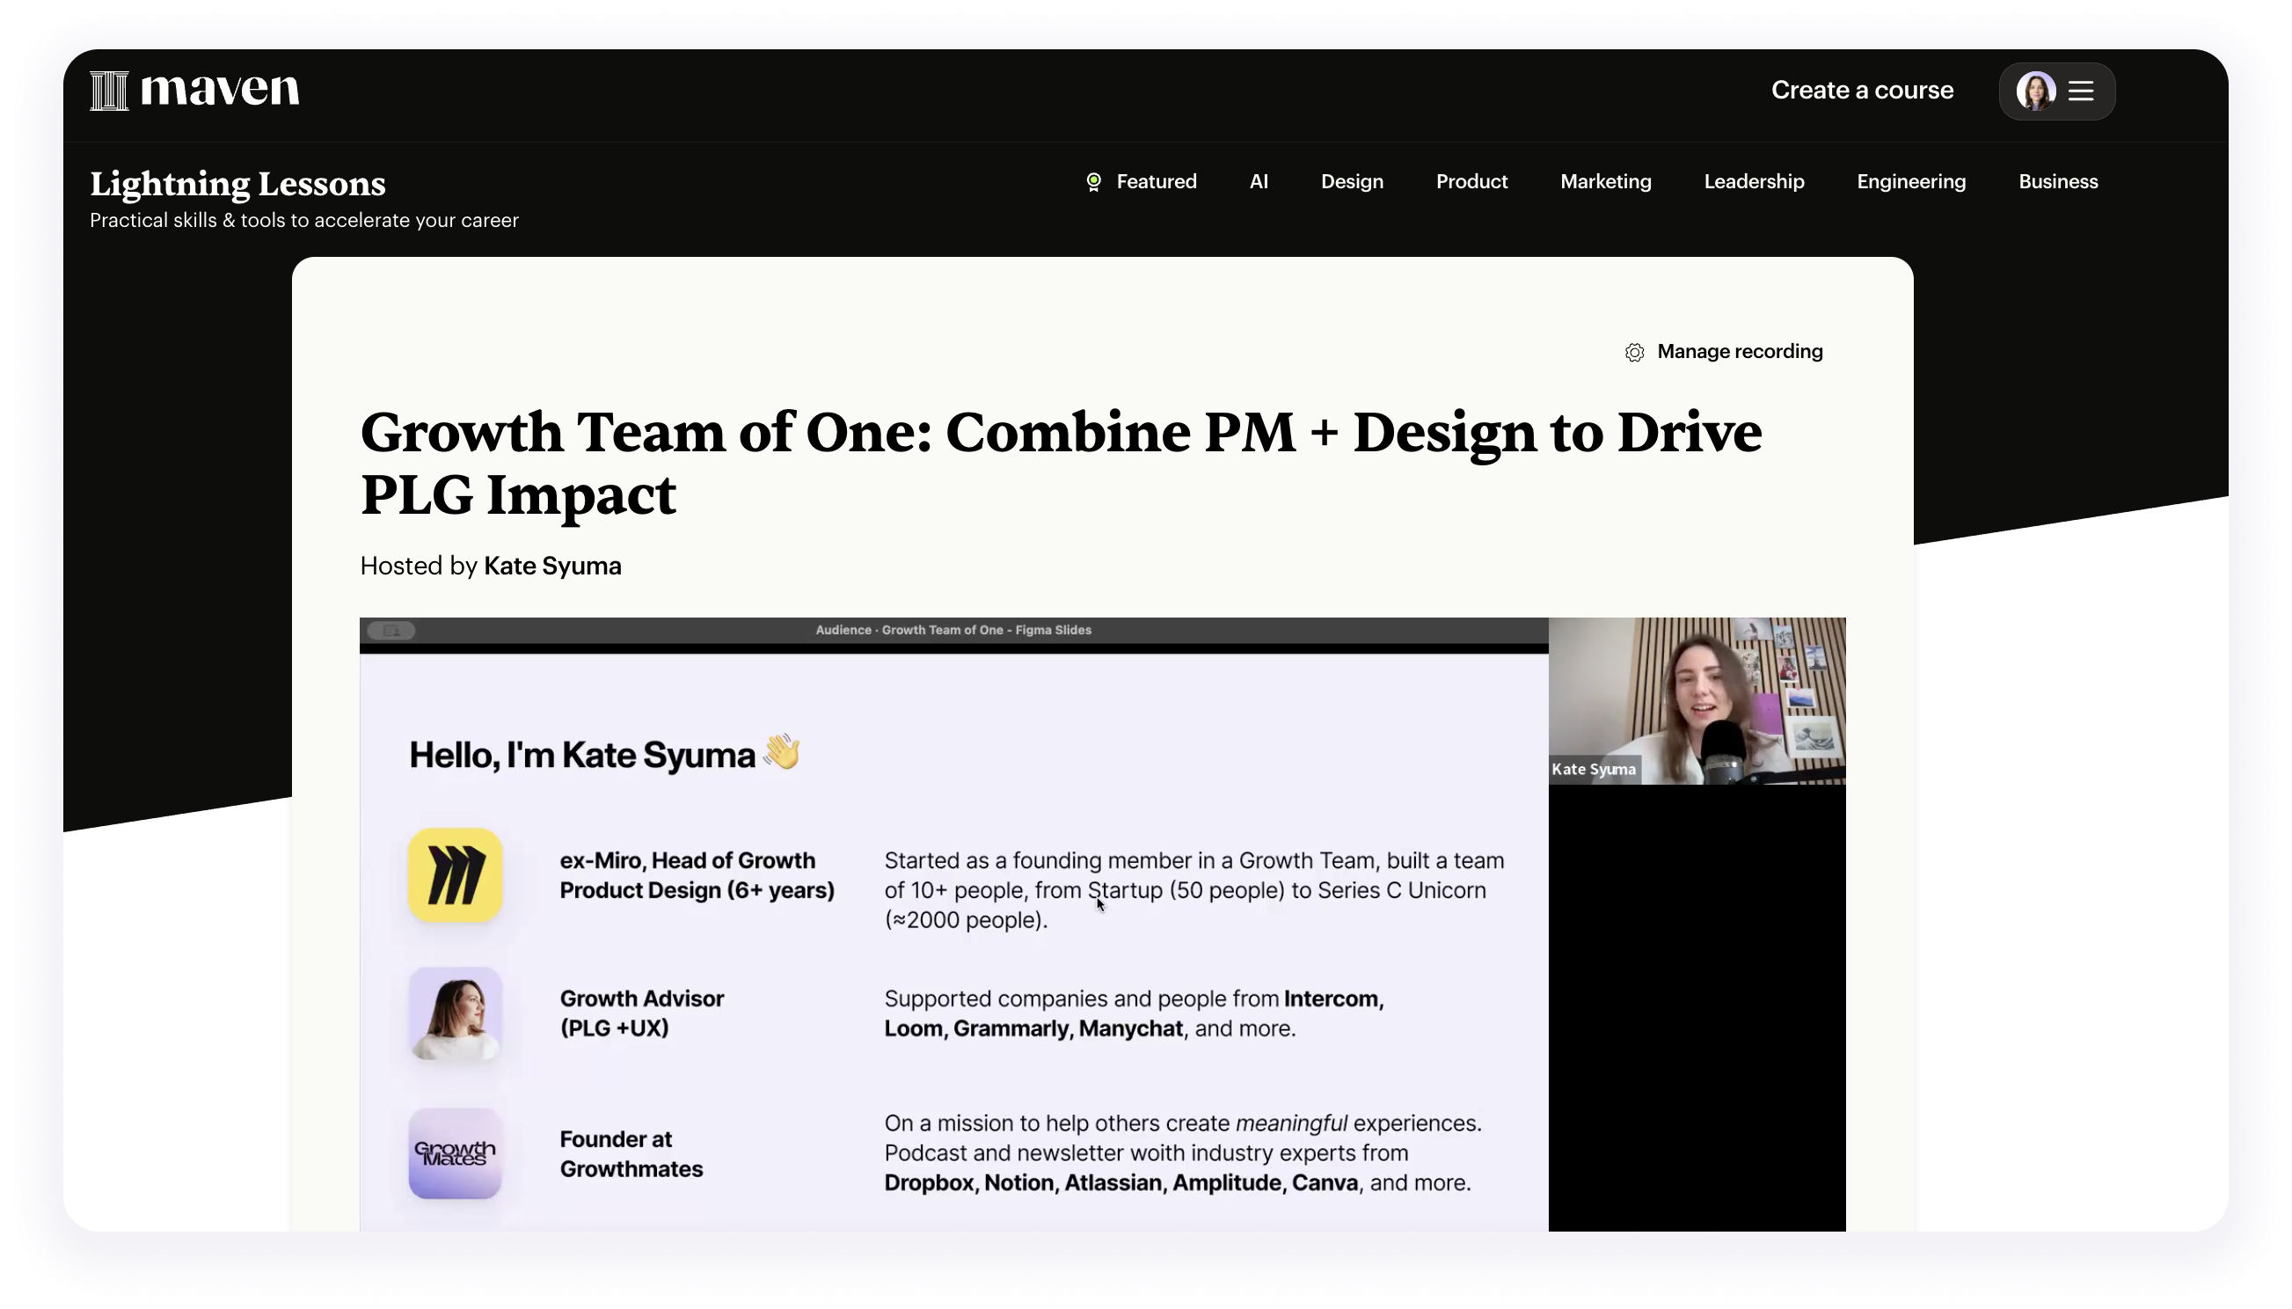Viewport: 2292px width, 1309px height.
Task: Click Kate Syuma's webcam video thumbnail
Action: tap(1696, 701)
